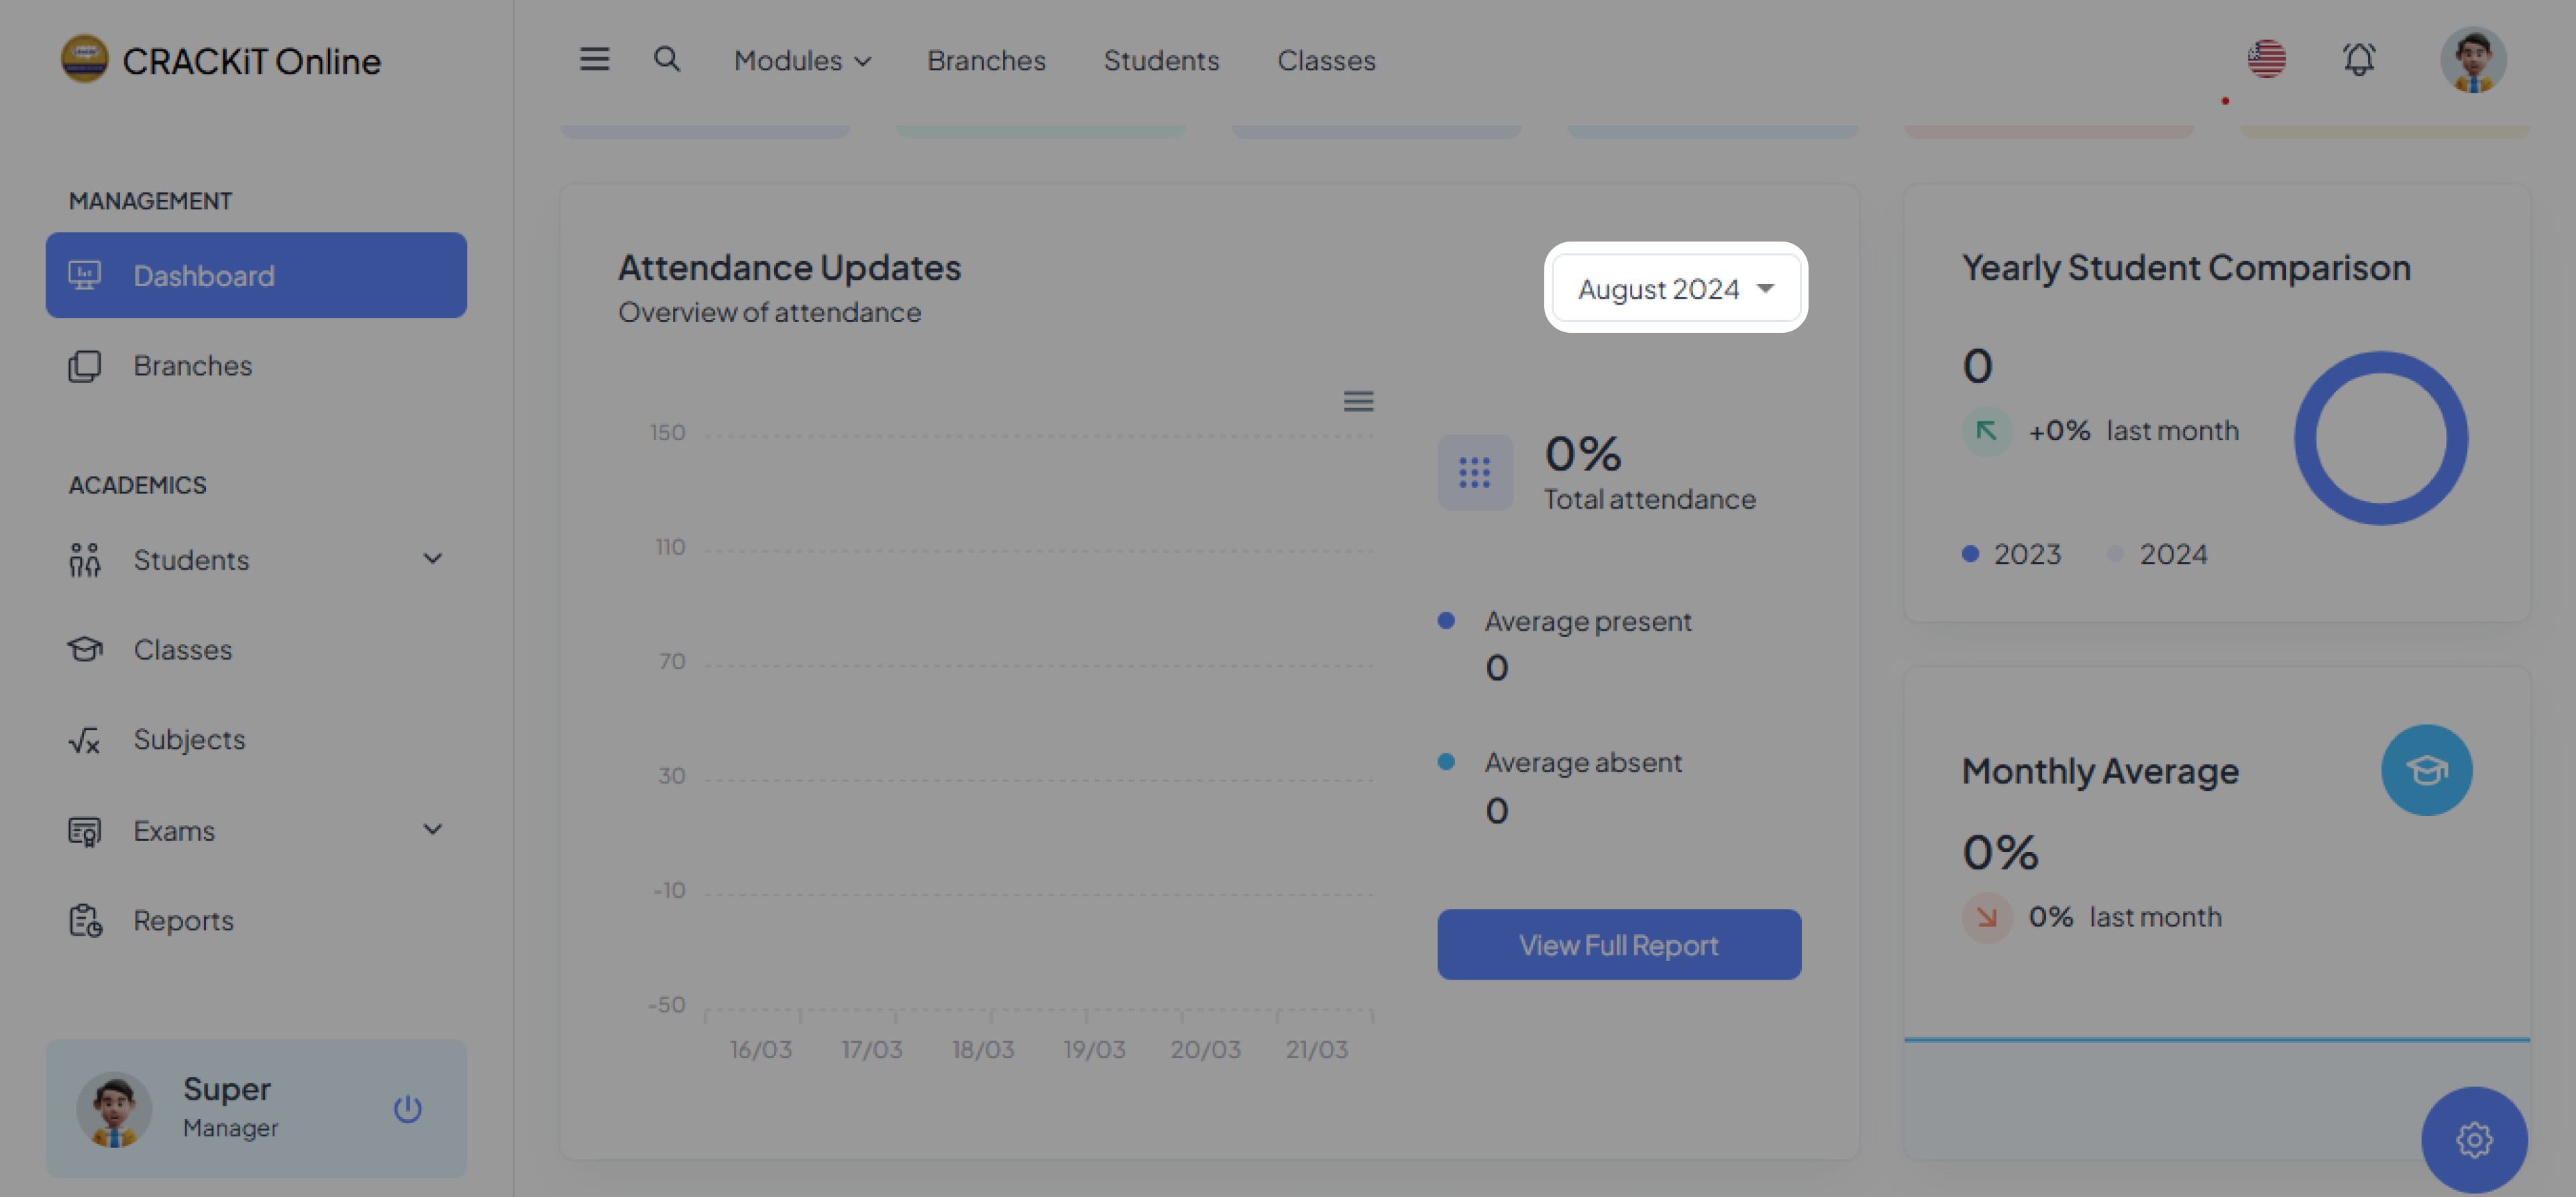The image size is (2576, 1197).
Task: Toggle Average present legend dot
Action: (x=1446, y=621)
